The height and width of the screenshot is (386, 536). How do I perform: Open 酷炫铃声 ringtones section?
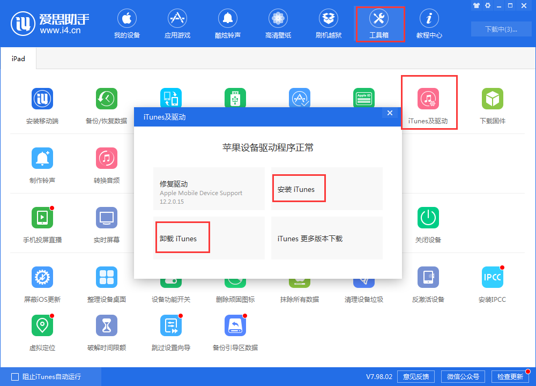point(228,24)
